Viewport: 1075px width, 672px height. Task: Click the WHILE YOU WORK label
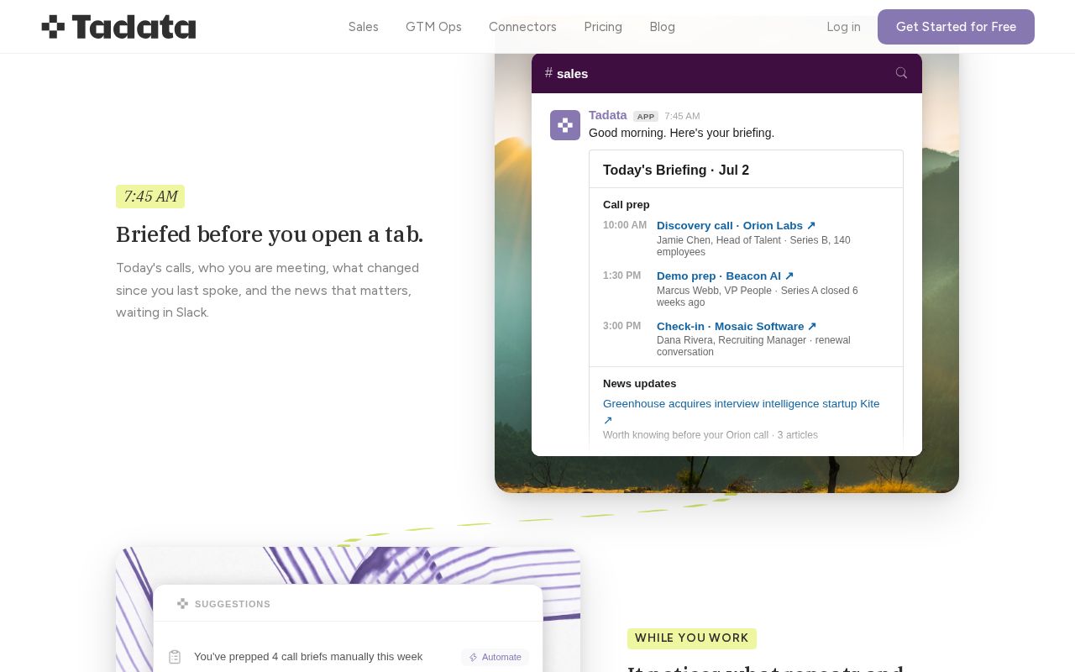692,638
